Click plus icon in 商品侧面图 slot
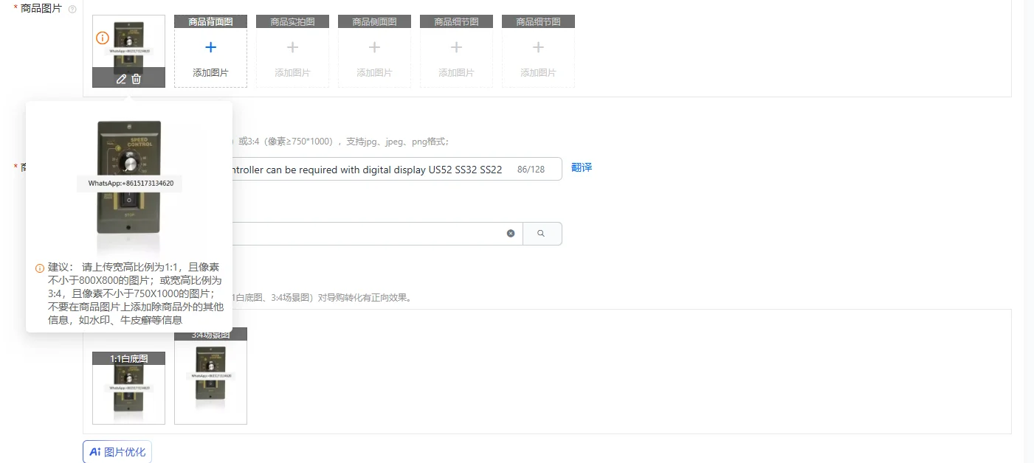The height and width of the screenshot is (463, 1034). [374, 47]
